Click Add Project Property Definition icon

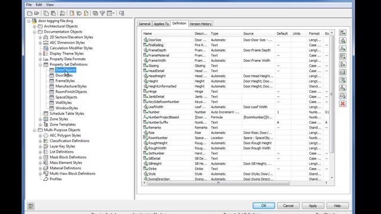pyautogui.click(x=343, y=80)
